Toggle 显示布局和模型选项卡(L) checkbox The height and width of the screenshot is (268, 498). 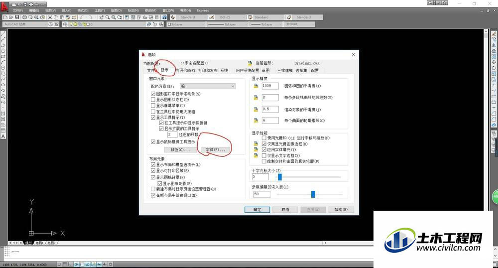pyautogui.click(x=153, y=165)
